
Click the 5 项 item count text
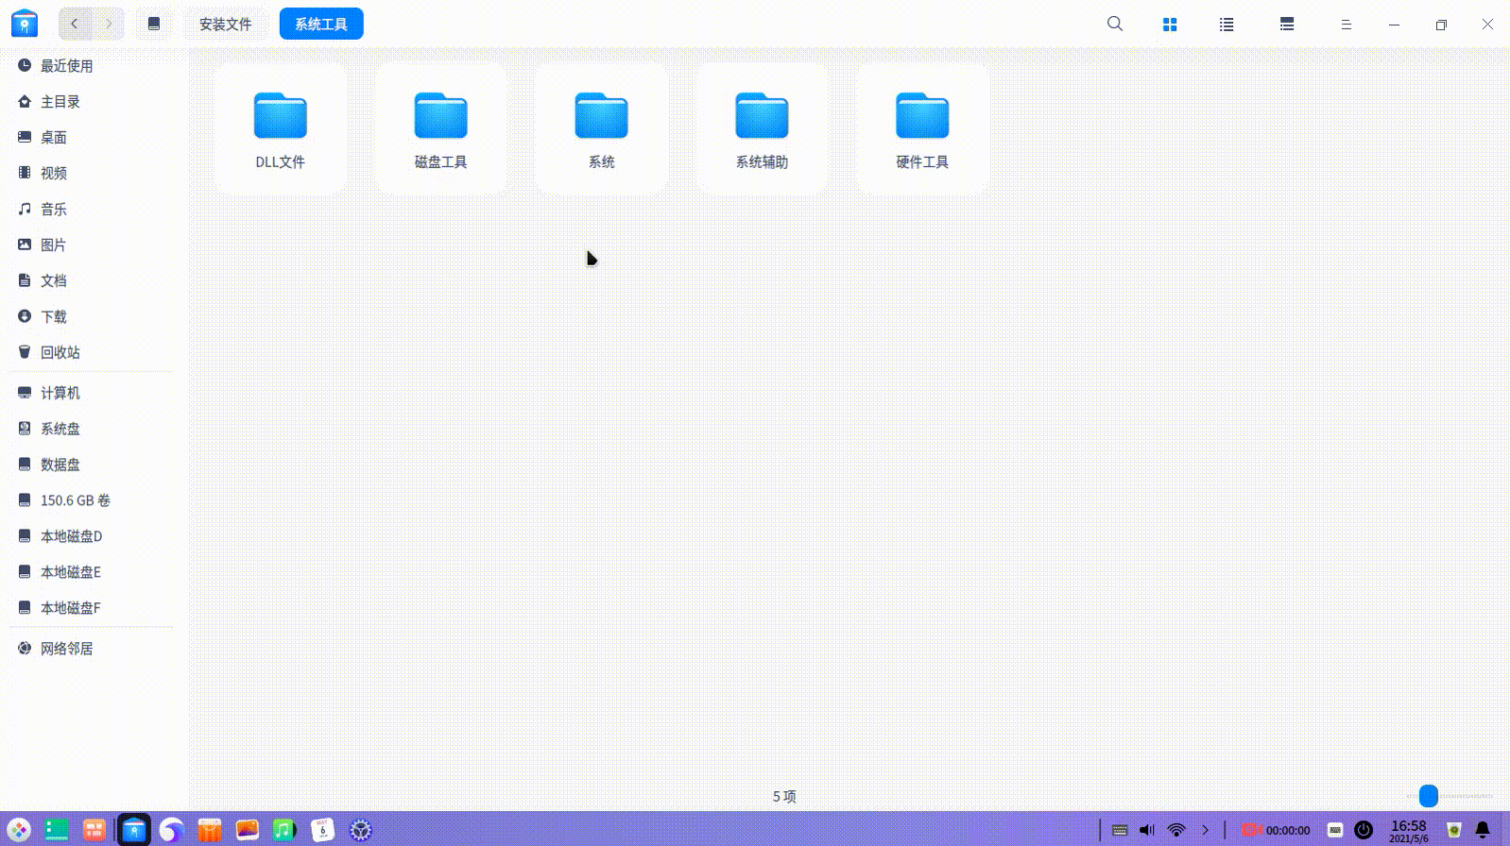(784, 797)
